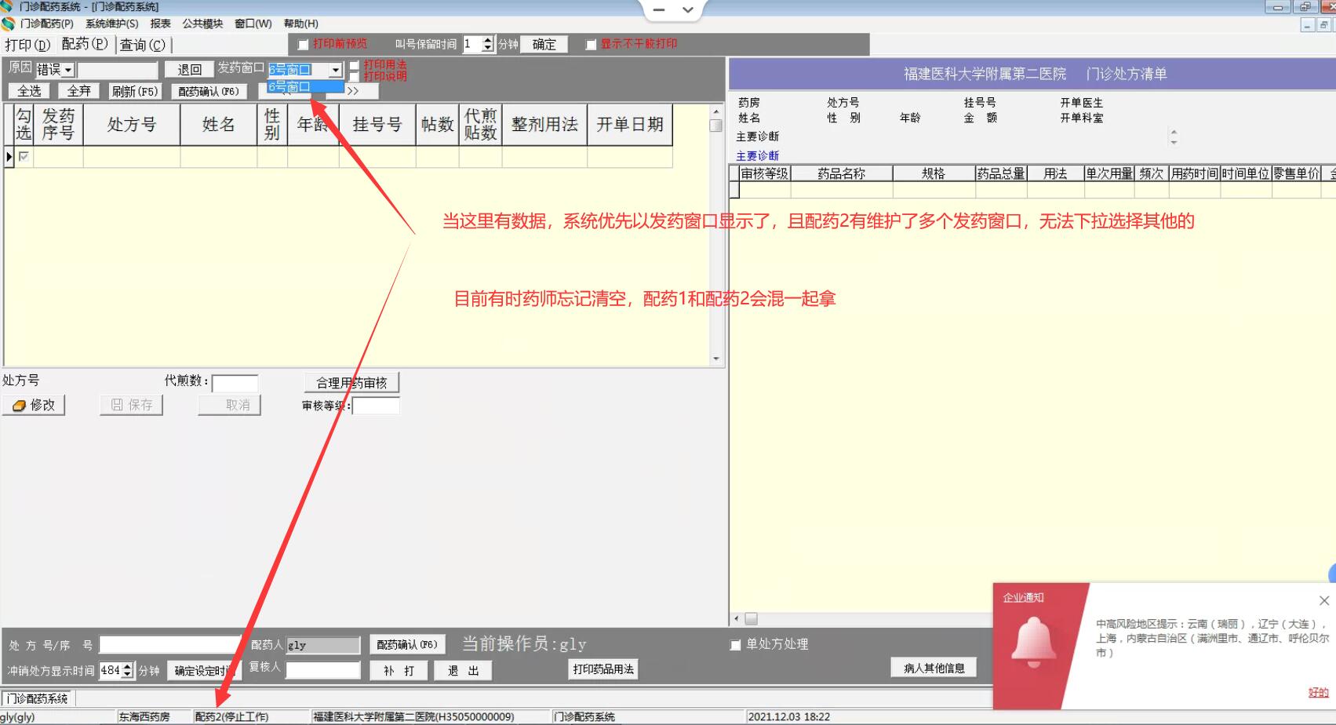The image size is (1336, 725).
Task: Minimize the inner MDI child window
Action: (x=1307, y=25)
